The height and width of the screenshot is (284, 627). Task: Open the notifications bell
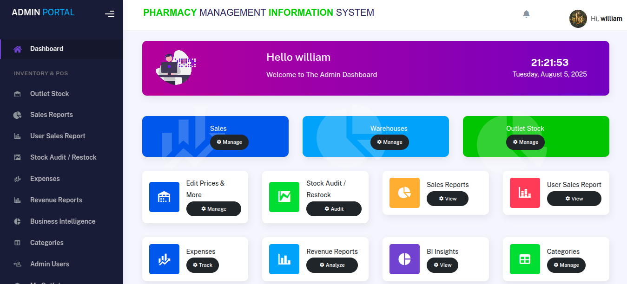[x=526, y=14]
